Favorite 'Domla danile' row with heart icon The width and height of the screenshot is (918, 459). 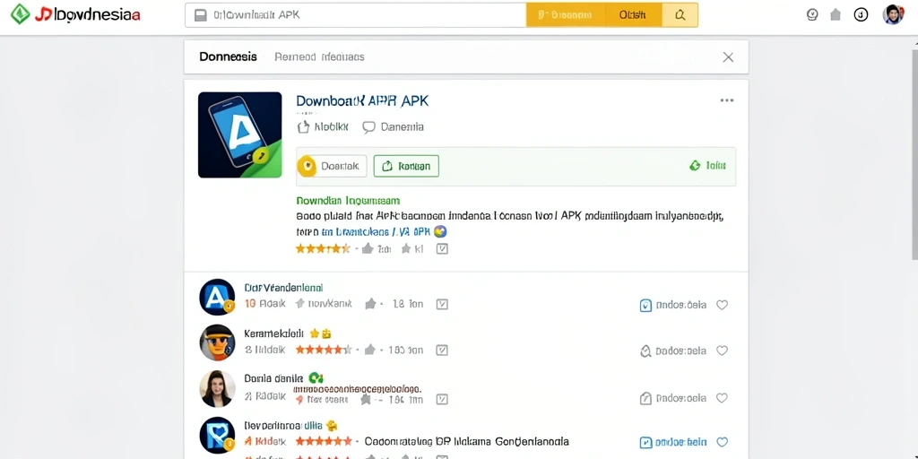(x=723, y=398)
